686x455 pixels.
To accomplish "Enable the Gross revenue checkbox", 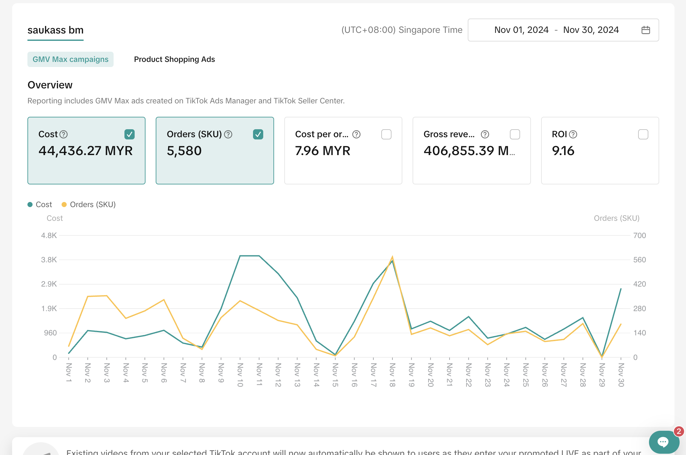I will point(515,134).
